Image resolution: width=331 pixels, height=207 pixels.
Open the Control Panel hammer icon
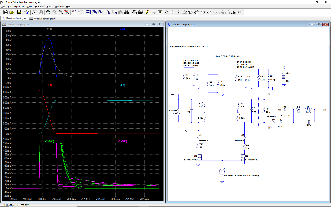point(27,12)
